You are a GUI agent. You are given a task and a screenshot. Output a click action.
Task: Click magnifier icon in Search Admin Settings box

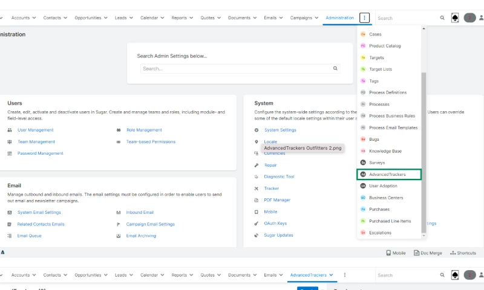tap(335, 68)
